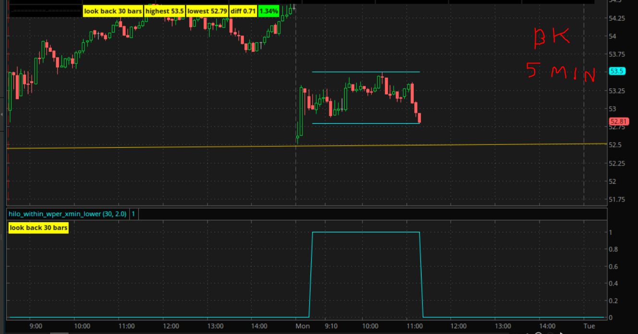Click the 'Mon' date marker on time axis
Screen dimensions: 638x334
(x=302, y=326)
